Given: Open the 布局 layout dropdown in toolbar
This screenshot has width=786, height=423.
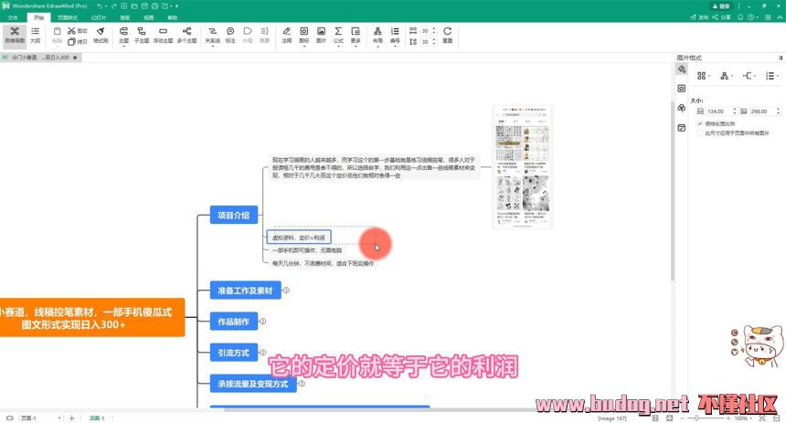Looking at the screenshot, I should tap(378, 34).
